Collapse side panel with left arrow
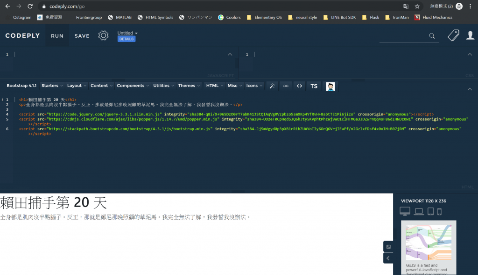The height and width of the screenshot is (275, 478). [x=388, y=258]
